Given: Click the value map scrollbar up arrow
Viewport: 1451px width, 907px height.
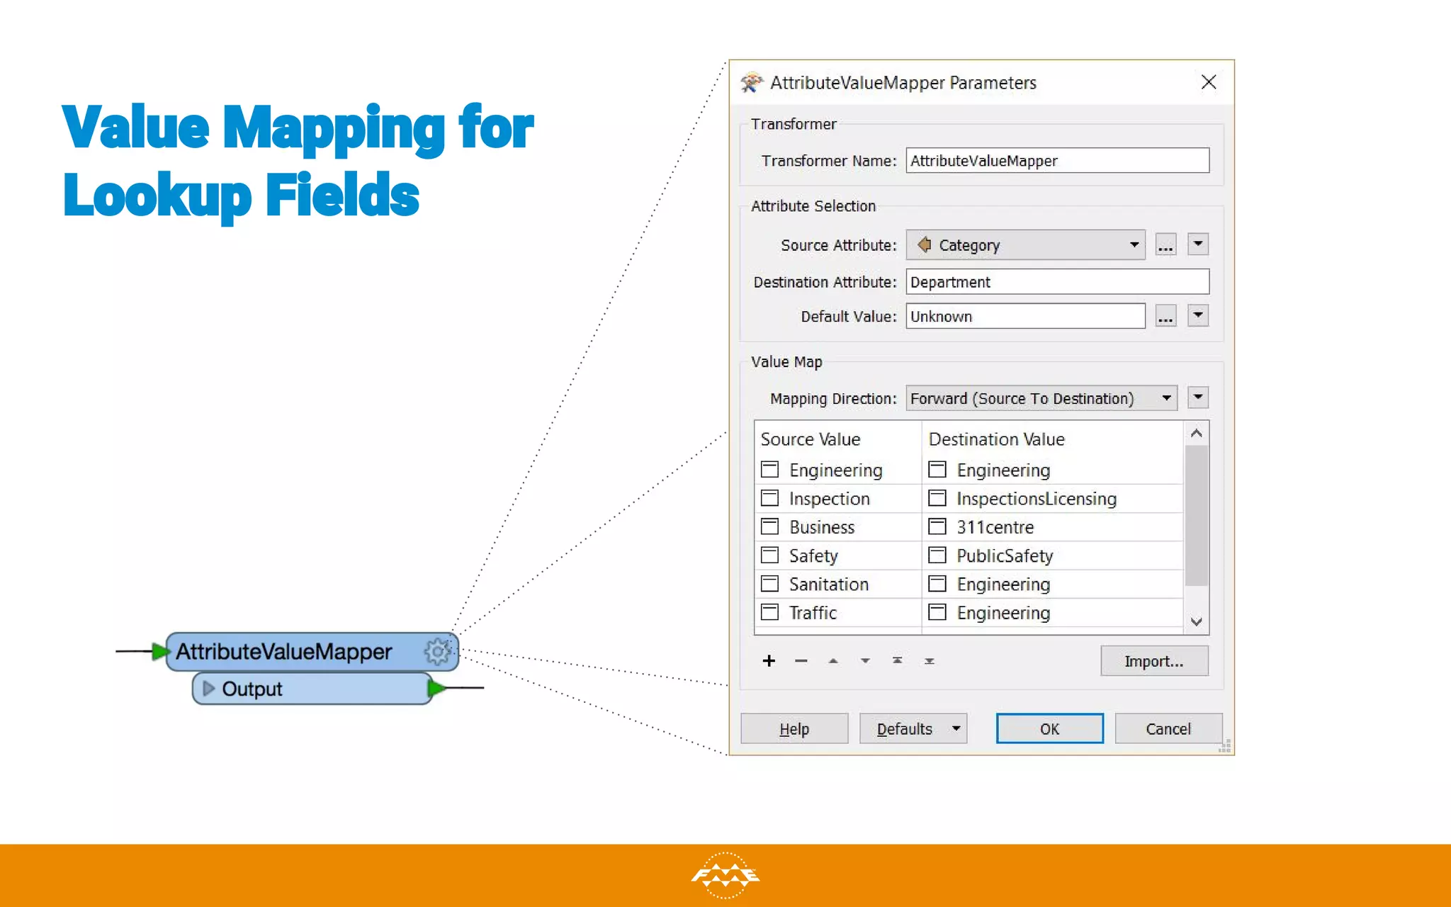Looking at the screenshot, I should (1197, 433).
